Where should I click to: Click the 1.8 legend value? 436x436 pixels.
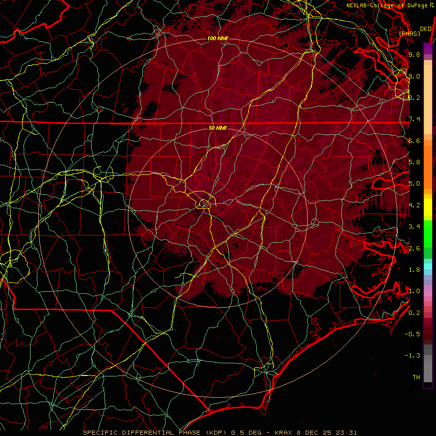click(x=414, y=270)
